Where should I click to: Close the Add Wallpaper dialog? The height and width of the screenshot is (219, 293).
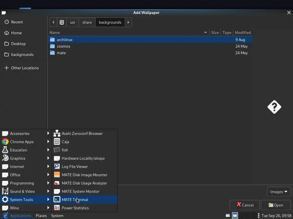click(289, 13)
